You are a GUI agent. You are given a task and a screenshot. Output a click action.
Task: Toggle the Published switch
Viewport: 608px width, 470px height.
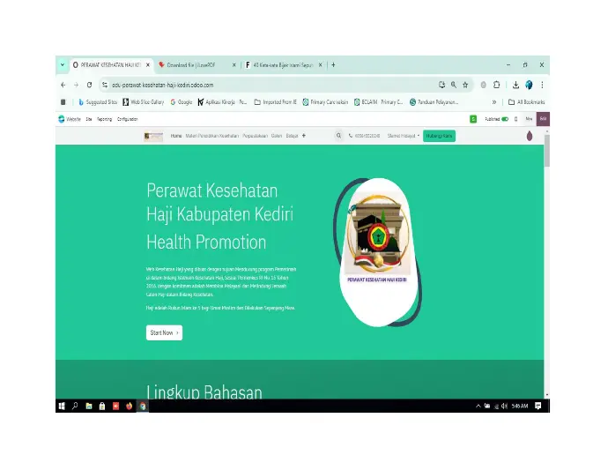505,119
